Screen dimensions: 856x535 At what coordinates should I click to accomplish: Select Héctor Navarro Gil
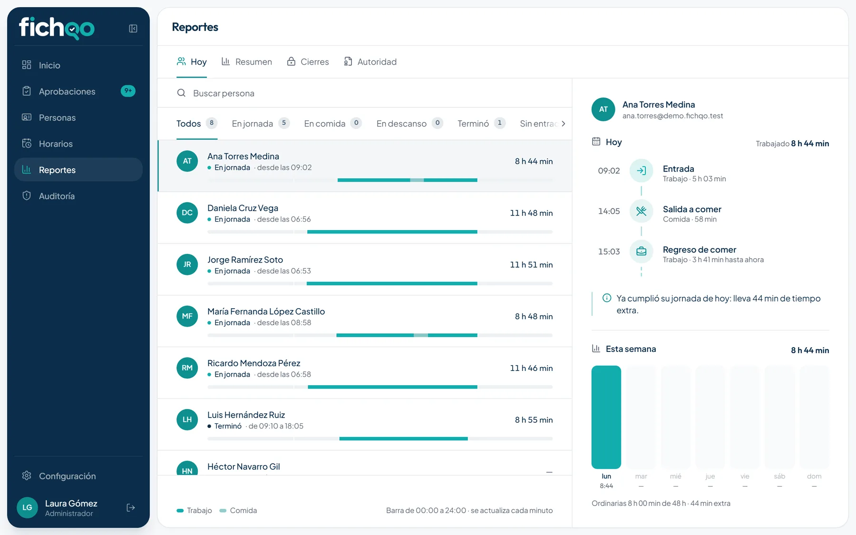365,463
